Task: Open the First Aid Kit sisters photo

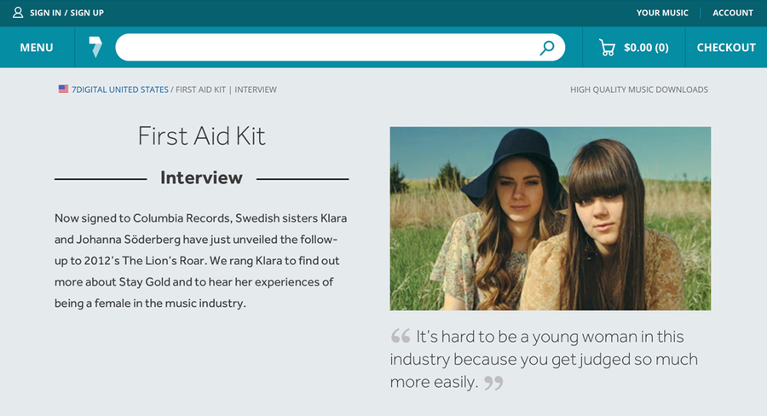Action: 551,218
